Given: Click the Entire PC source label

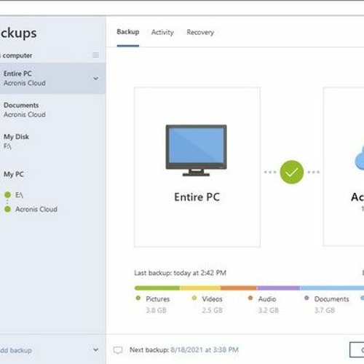Looking at the screenshot, I should pyautogui.click(x=197, y=197).
